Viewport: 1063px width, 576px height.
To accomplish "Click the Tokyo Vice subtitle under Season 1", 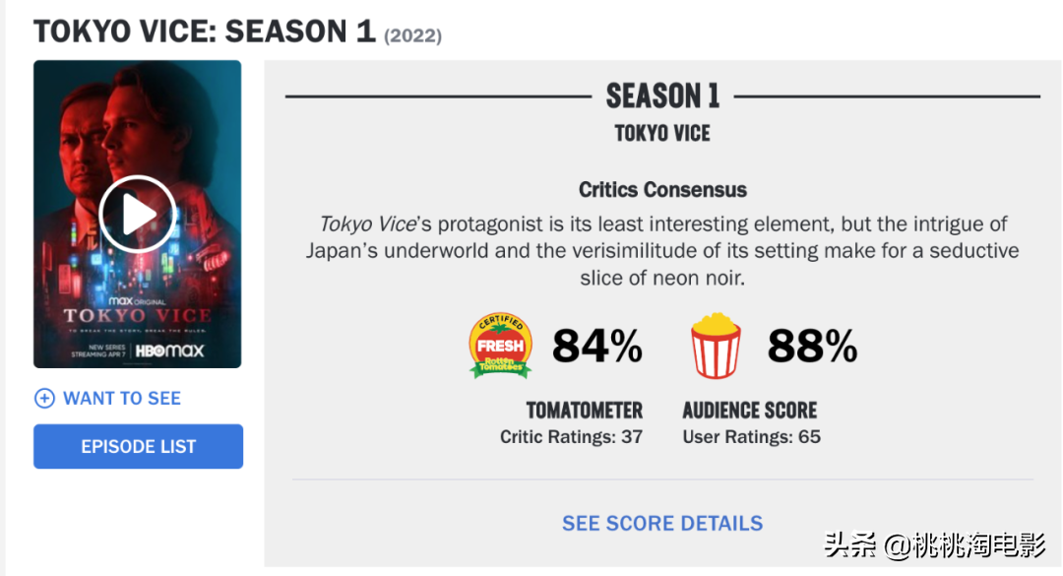I will [662, 134].
